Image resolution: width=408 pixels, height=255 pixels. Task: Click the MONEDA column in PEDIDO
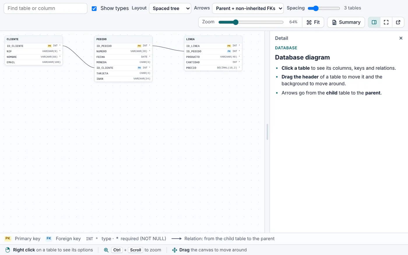[x=123, y=62]
